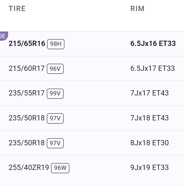
Task: Click 97V badge in the 8Jx18 ET30 row
Action: [55, 143]
